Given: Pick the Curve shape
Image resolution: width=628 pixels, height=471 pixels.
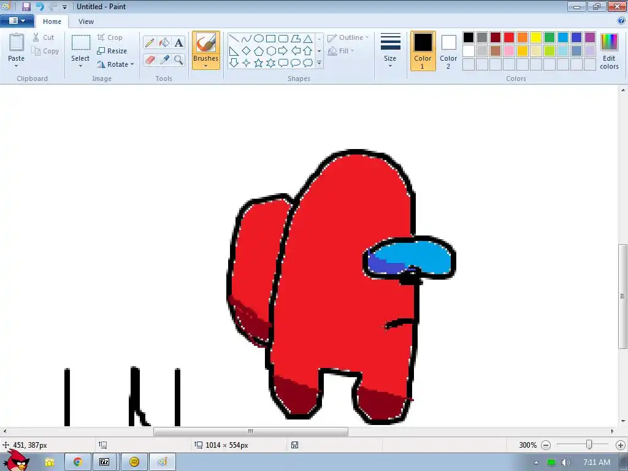Looking at the screenshot, I should tap(247, 39).
